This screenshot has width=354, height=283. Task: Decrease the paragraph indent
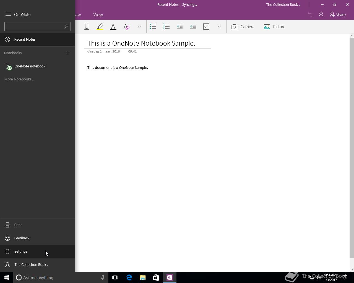click(180, 27)
